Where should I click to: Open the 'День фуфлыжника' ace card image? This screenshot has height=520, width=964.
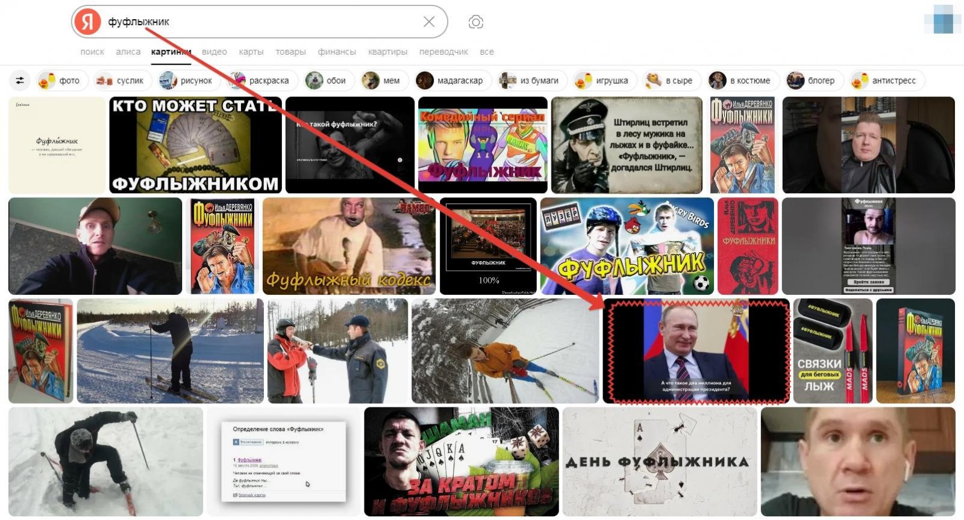point(659,462)
